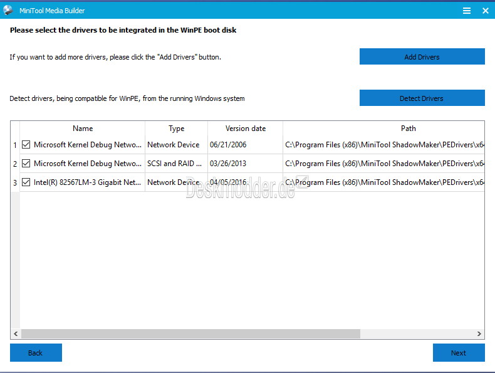The width and height of the screenshot is (495, 373).
Task: Click the Add Drivers button
Action: 422,56
